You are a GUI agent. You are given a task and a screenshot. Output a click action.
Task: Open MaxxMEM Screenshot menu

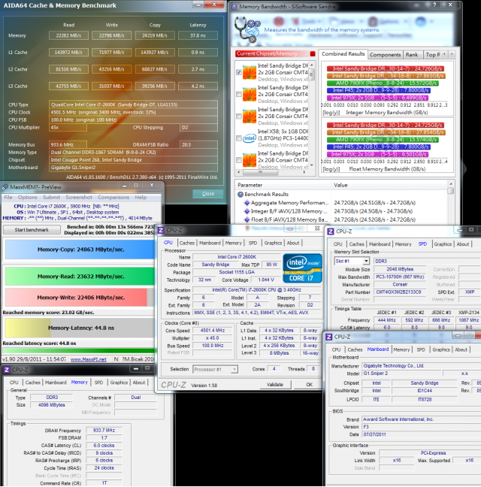[79, 197]
